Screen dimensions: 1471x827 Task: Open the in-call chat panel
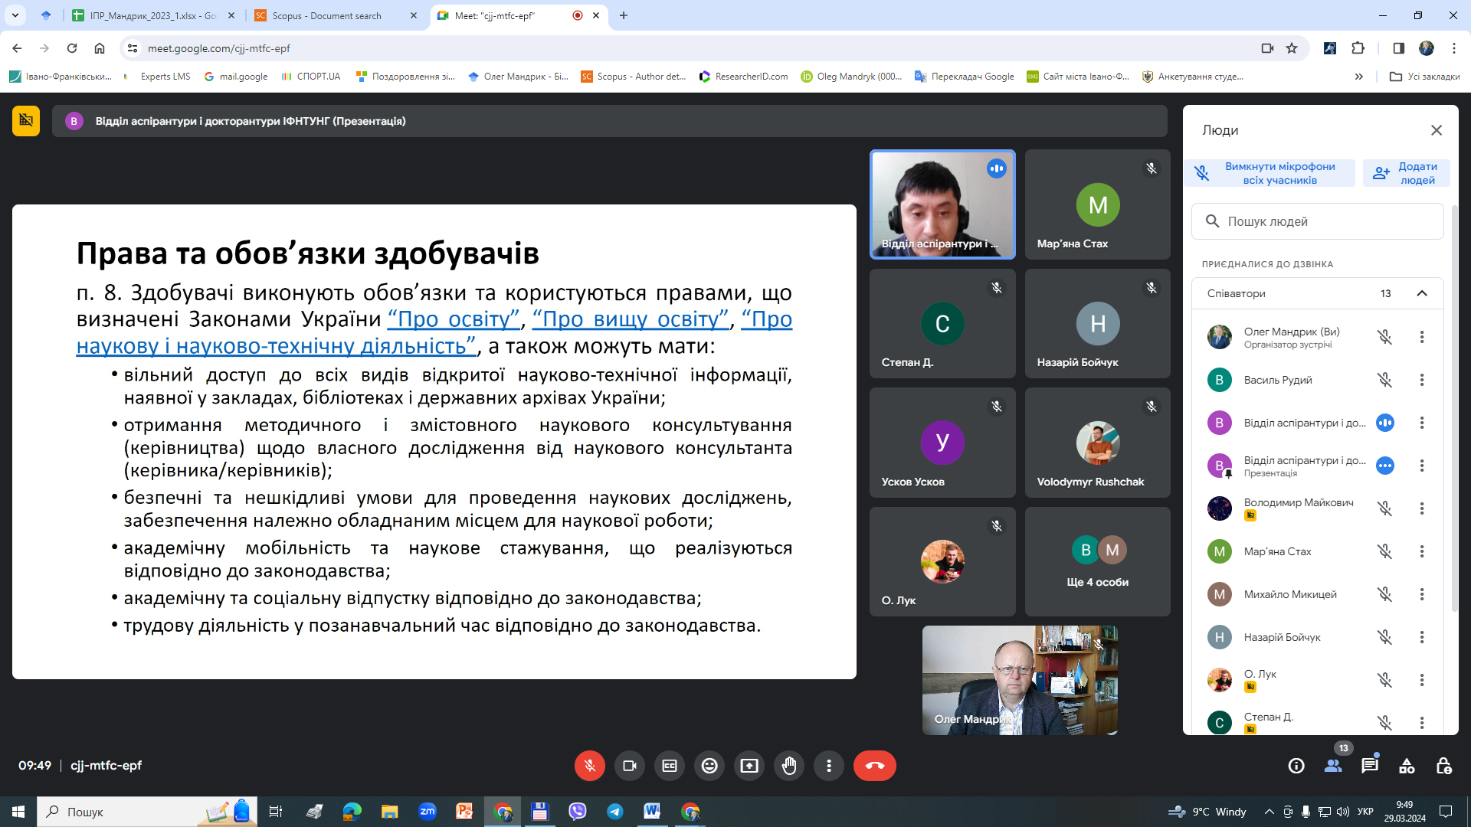1371,765
